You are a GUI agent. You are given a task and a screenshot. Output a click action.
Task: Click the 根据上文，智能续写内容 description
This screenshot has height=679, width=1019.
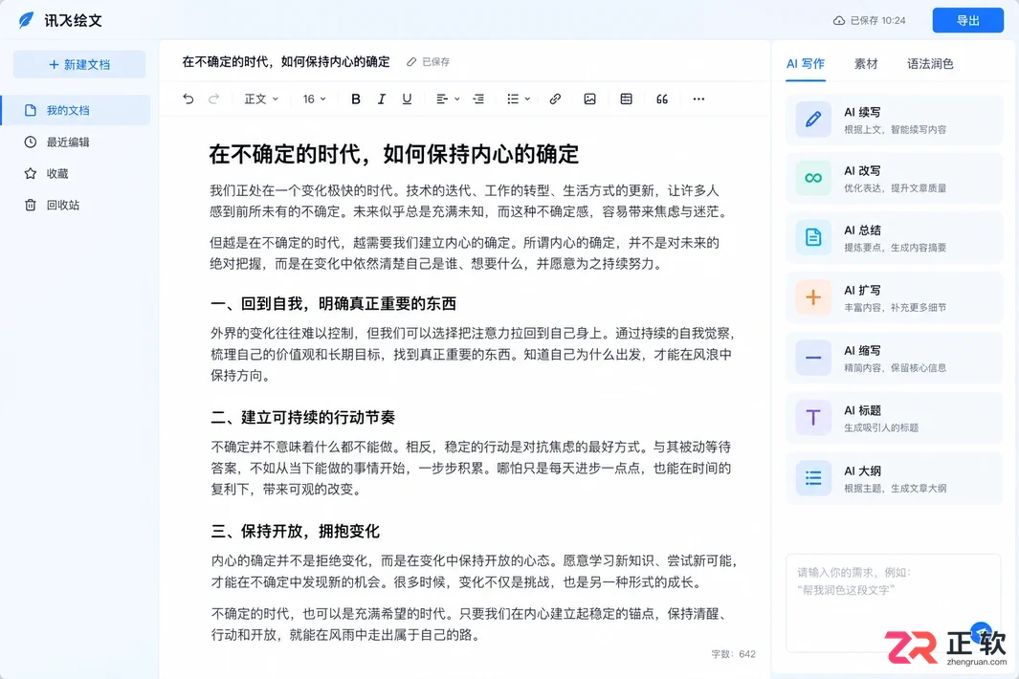[x=895, y=129]
